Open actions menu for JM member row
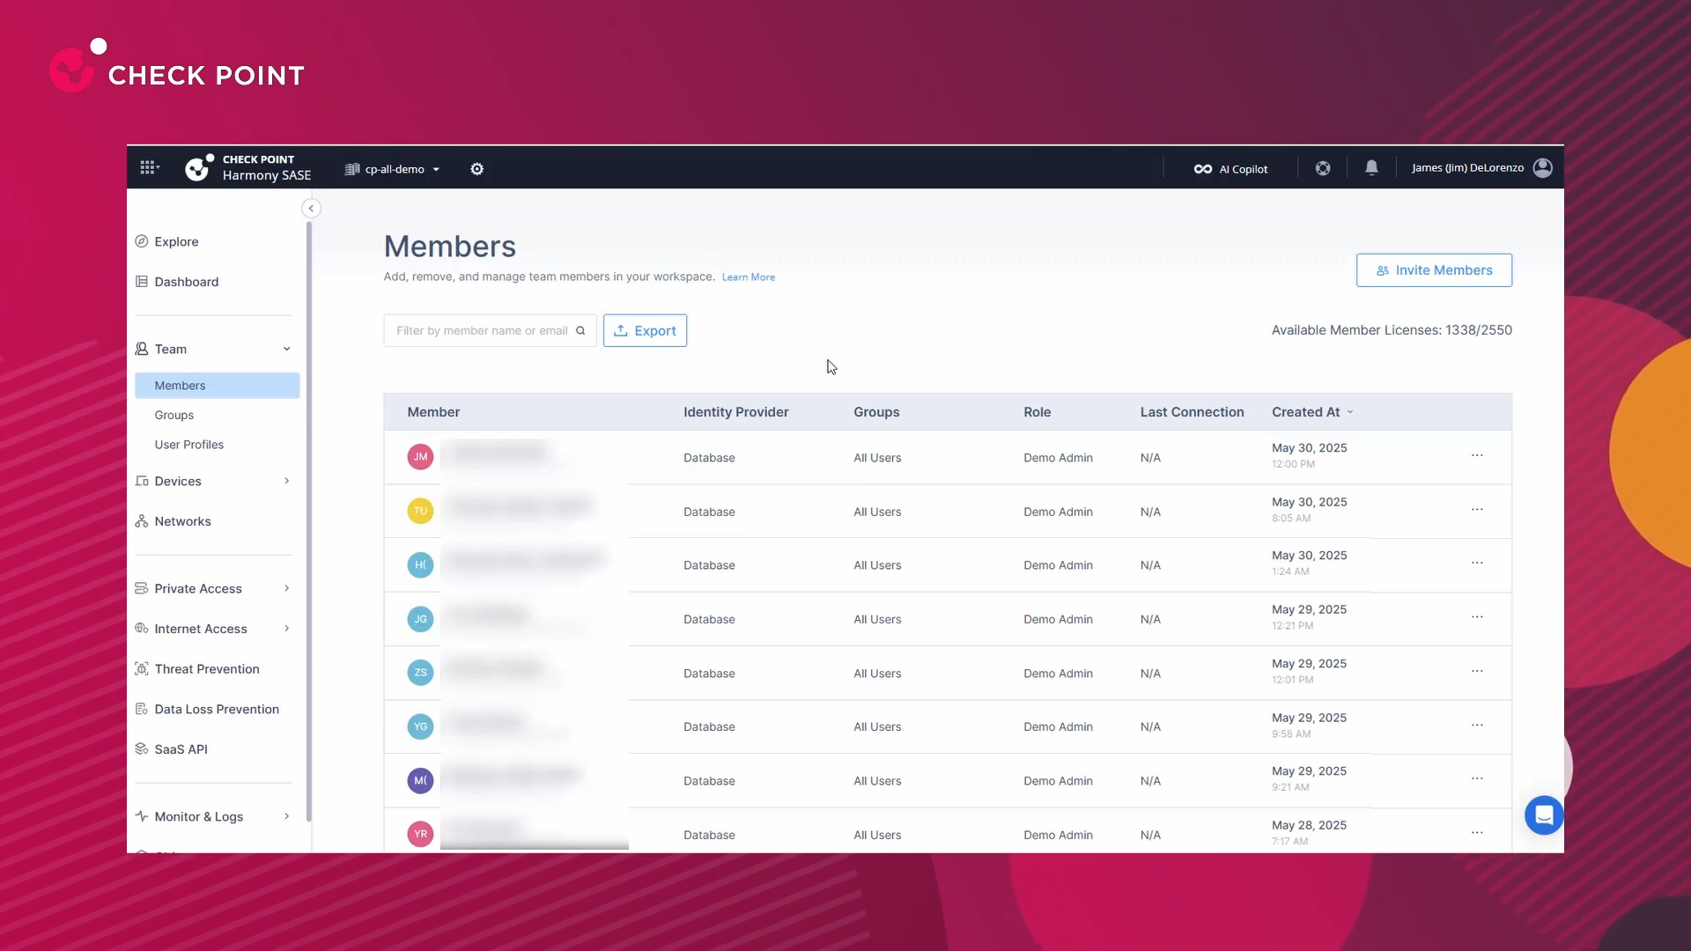Image resolution: width=1691 pixels, height=951 pixels. click(x=1477, y=455)
